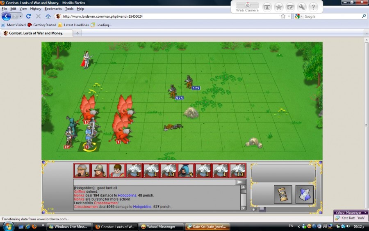Click the hourglass Wait button
This screenshot has width=369, height=231.
coord(283,194)
